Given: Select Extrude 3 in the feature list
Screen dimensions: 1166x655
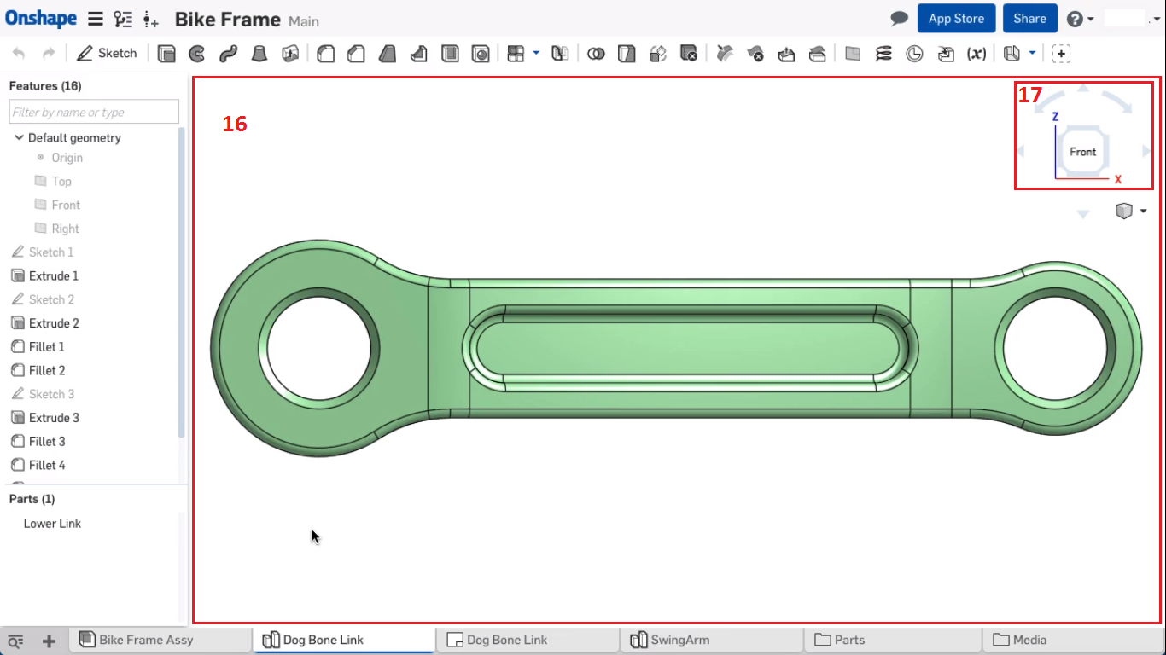Looking at the screenshot, I should (x=54, y=418).
